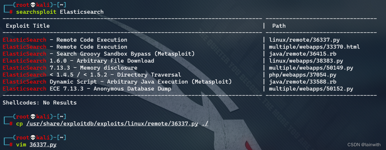386x150 pixels.
Task: Click the linux/remote/36337.py exploit path
Action: tap(304, 40)
